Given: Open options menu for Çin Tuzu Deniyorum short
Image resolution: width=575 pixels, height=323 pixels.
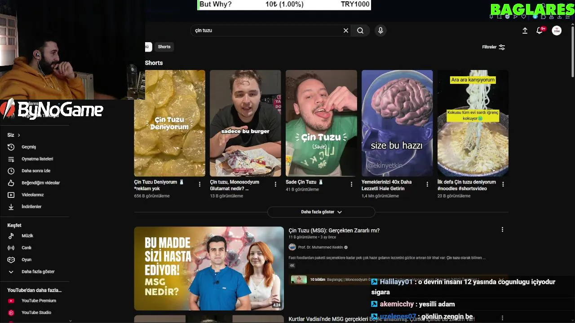Looking at the screenshot, I should pyautogui.click(x=199, y=184).
